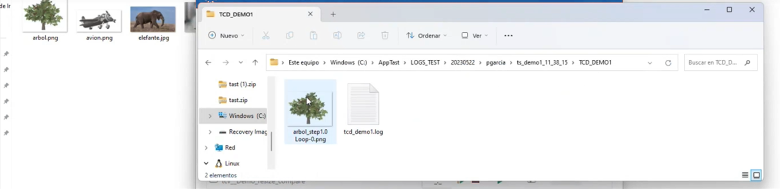Screen dimensions: 780x189
Task: Go back with the left arrow
Action: (x=208, y=63)
